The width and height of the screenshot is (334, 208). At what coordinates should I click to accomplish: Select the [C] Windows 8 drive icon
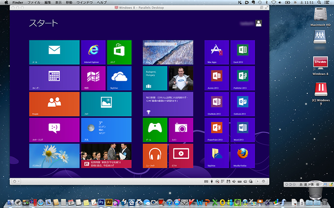click(x=321, y=93)
